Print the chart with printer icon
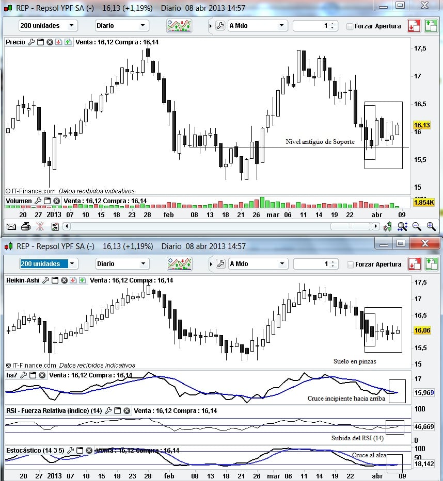Screen dimensions: 443x481 [x=26, y=227]
